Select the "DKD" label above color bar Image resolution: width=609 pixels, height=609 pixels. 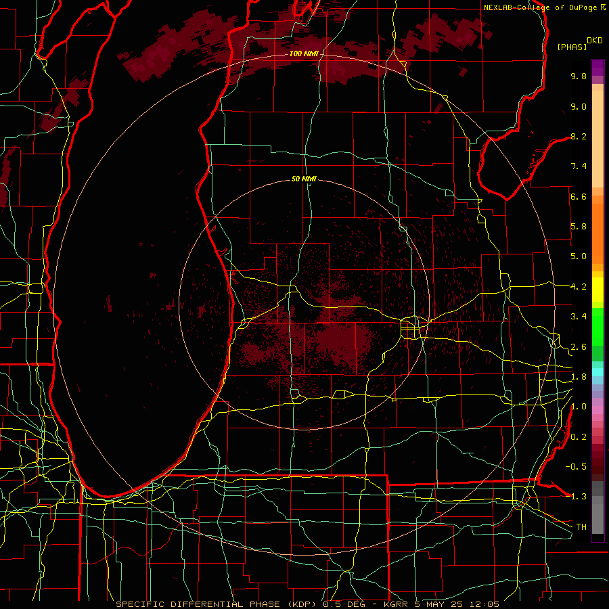click(x=595, y=41)
